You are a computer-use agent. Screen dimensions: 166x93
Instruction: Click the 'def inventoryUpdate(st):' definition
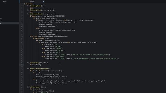36,6
